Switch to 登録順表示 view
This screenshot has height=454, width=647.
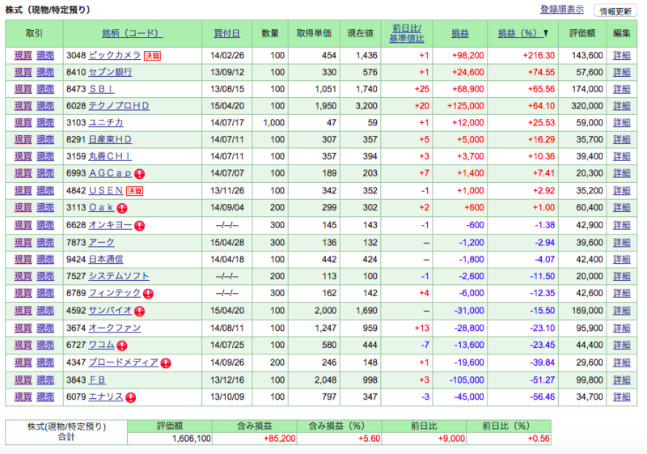click(562, 9)
